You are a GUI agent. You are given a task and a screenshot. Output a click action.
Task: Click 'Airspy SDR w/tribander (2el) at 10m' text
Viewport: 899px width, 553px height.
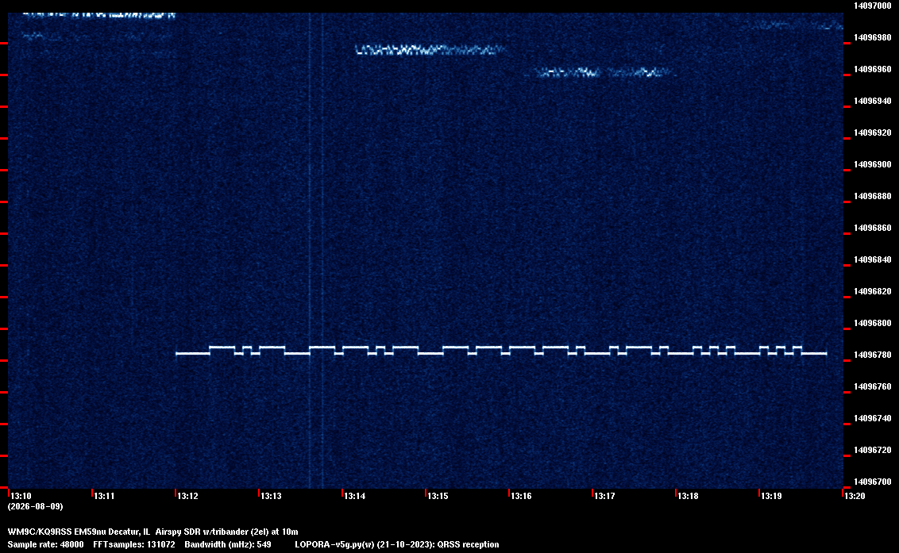pos(226,532)
